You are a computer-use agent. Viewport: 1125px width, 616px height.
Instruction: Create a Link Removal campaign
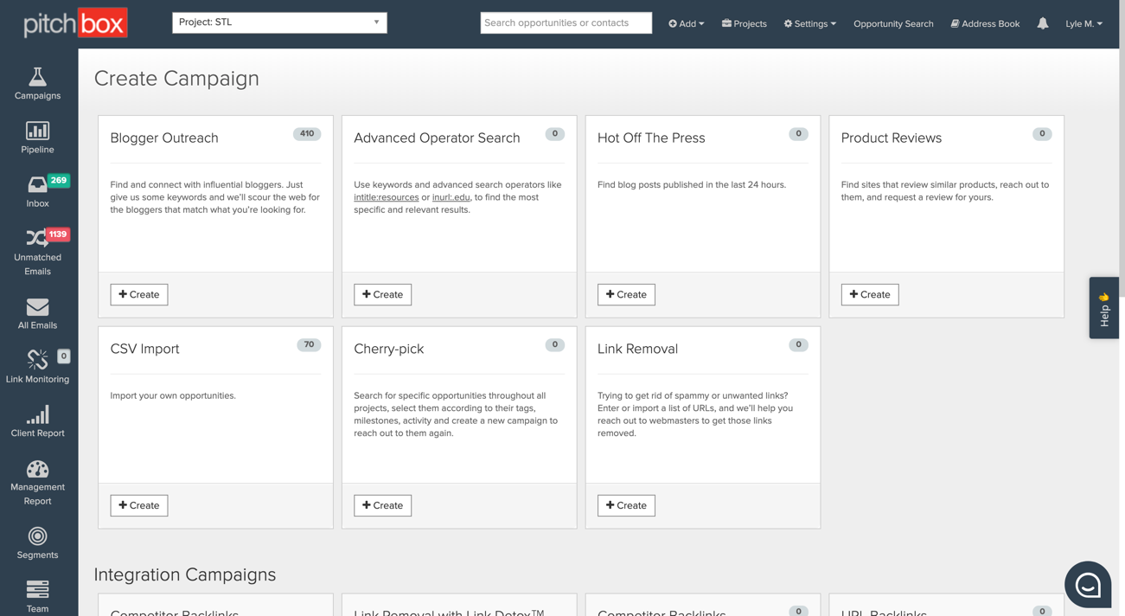tap(626, 505)
